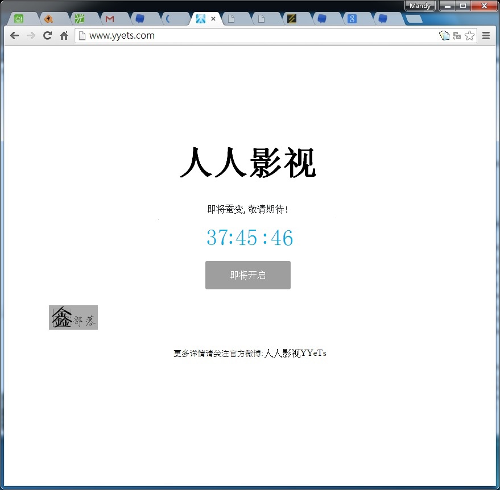The height and width of the screenshot is (490, 500).
Task: Click the page-copy extension icon in address bar
Action: [x=444, y=35]
